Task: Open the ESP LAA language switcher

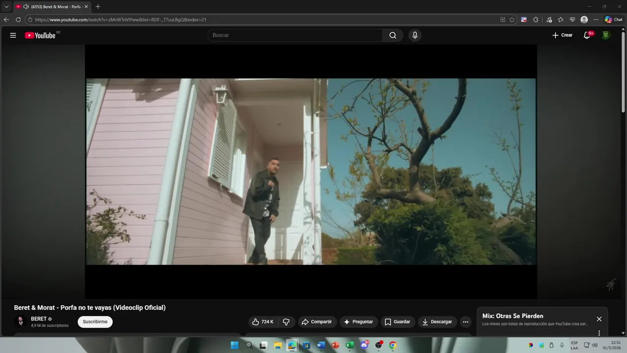Action: tap(574, 345)
